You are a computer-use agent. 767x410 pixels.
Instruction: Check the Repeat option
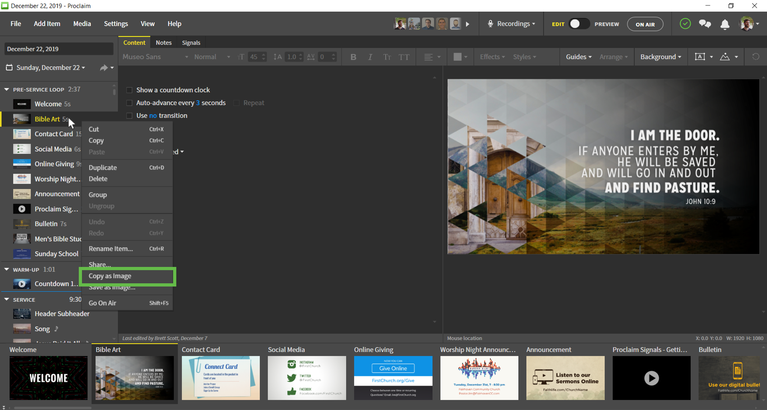pyautogui.click(x=236, y=103)
